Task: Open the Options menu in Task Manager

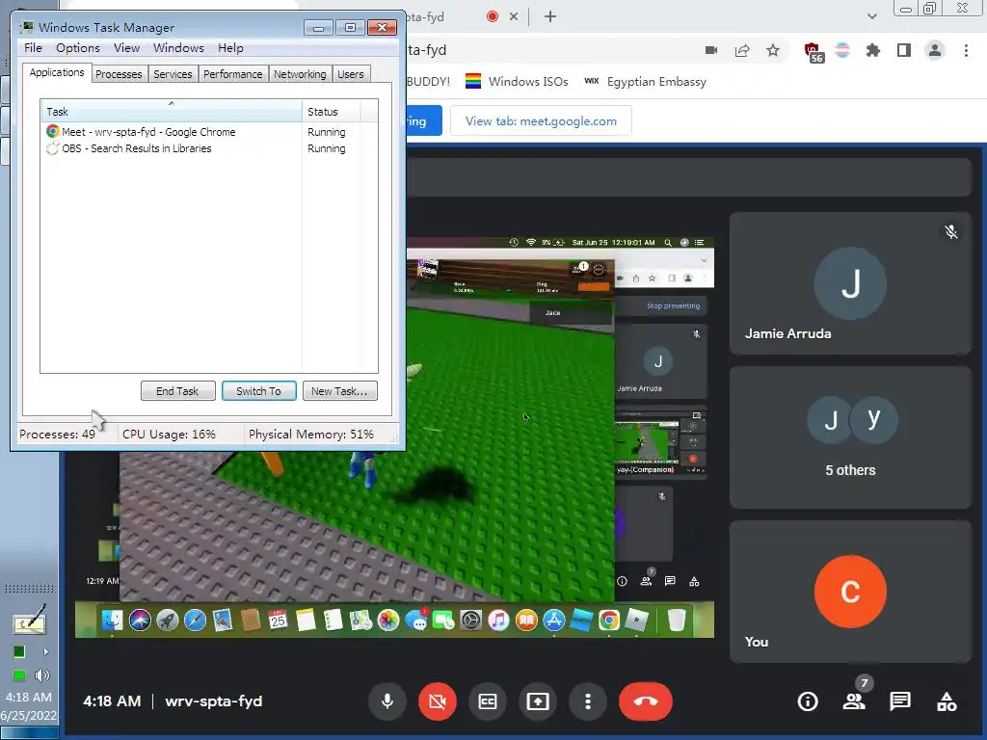Action: pyautogui.click(x=77, y=48)
